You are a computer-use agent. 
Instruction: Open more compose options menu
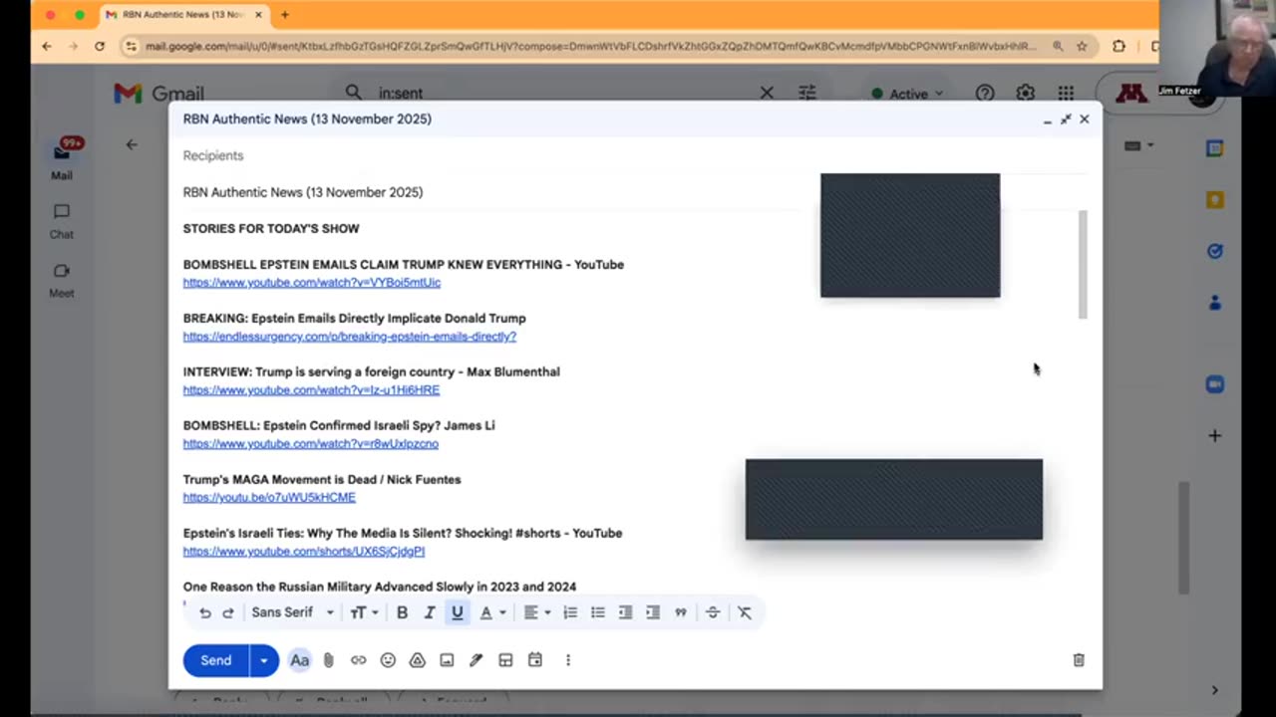pyautogui.click(x=568, y=660)
